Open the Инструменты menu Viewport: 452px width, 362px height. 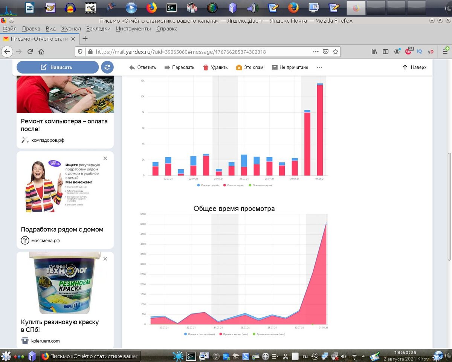tap(133, 29)
